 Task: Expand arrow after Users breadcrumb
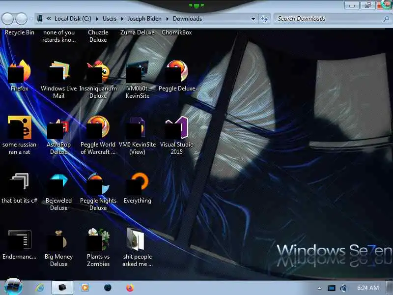122,19
